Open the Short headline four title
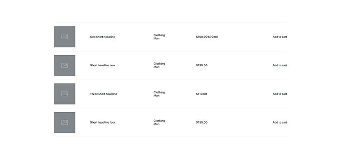The width and height of the screenshot is (341, 159). (x=103, y=122)
